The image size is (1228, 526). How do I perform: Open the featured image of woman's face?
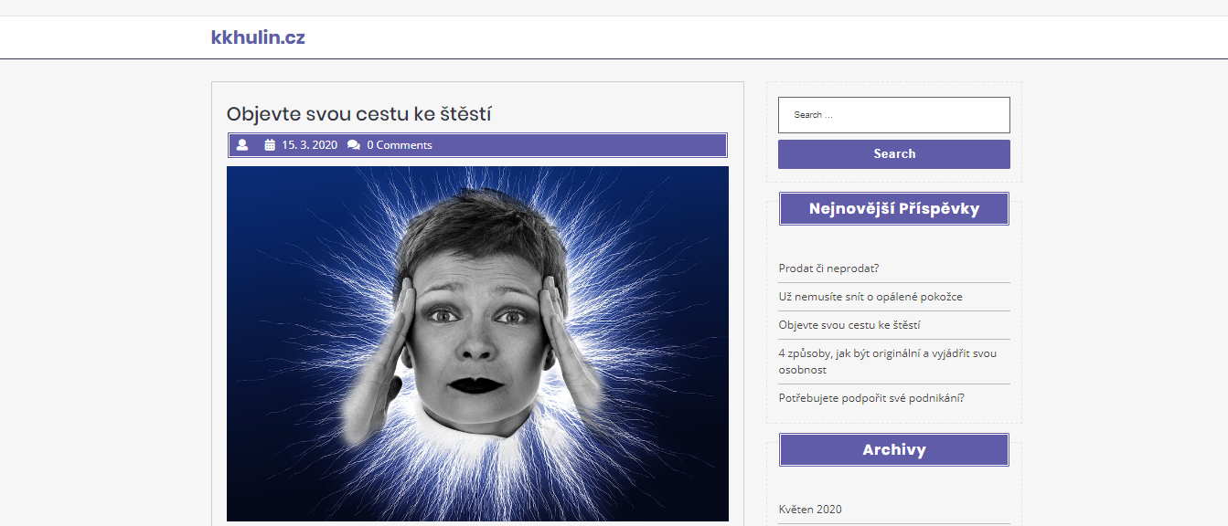477,343
